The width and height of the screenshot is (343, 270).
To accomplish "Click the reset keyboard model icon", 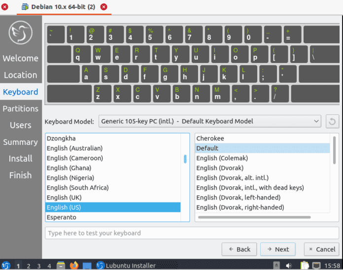I will click(x=333, y=121).
